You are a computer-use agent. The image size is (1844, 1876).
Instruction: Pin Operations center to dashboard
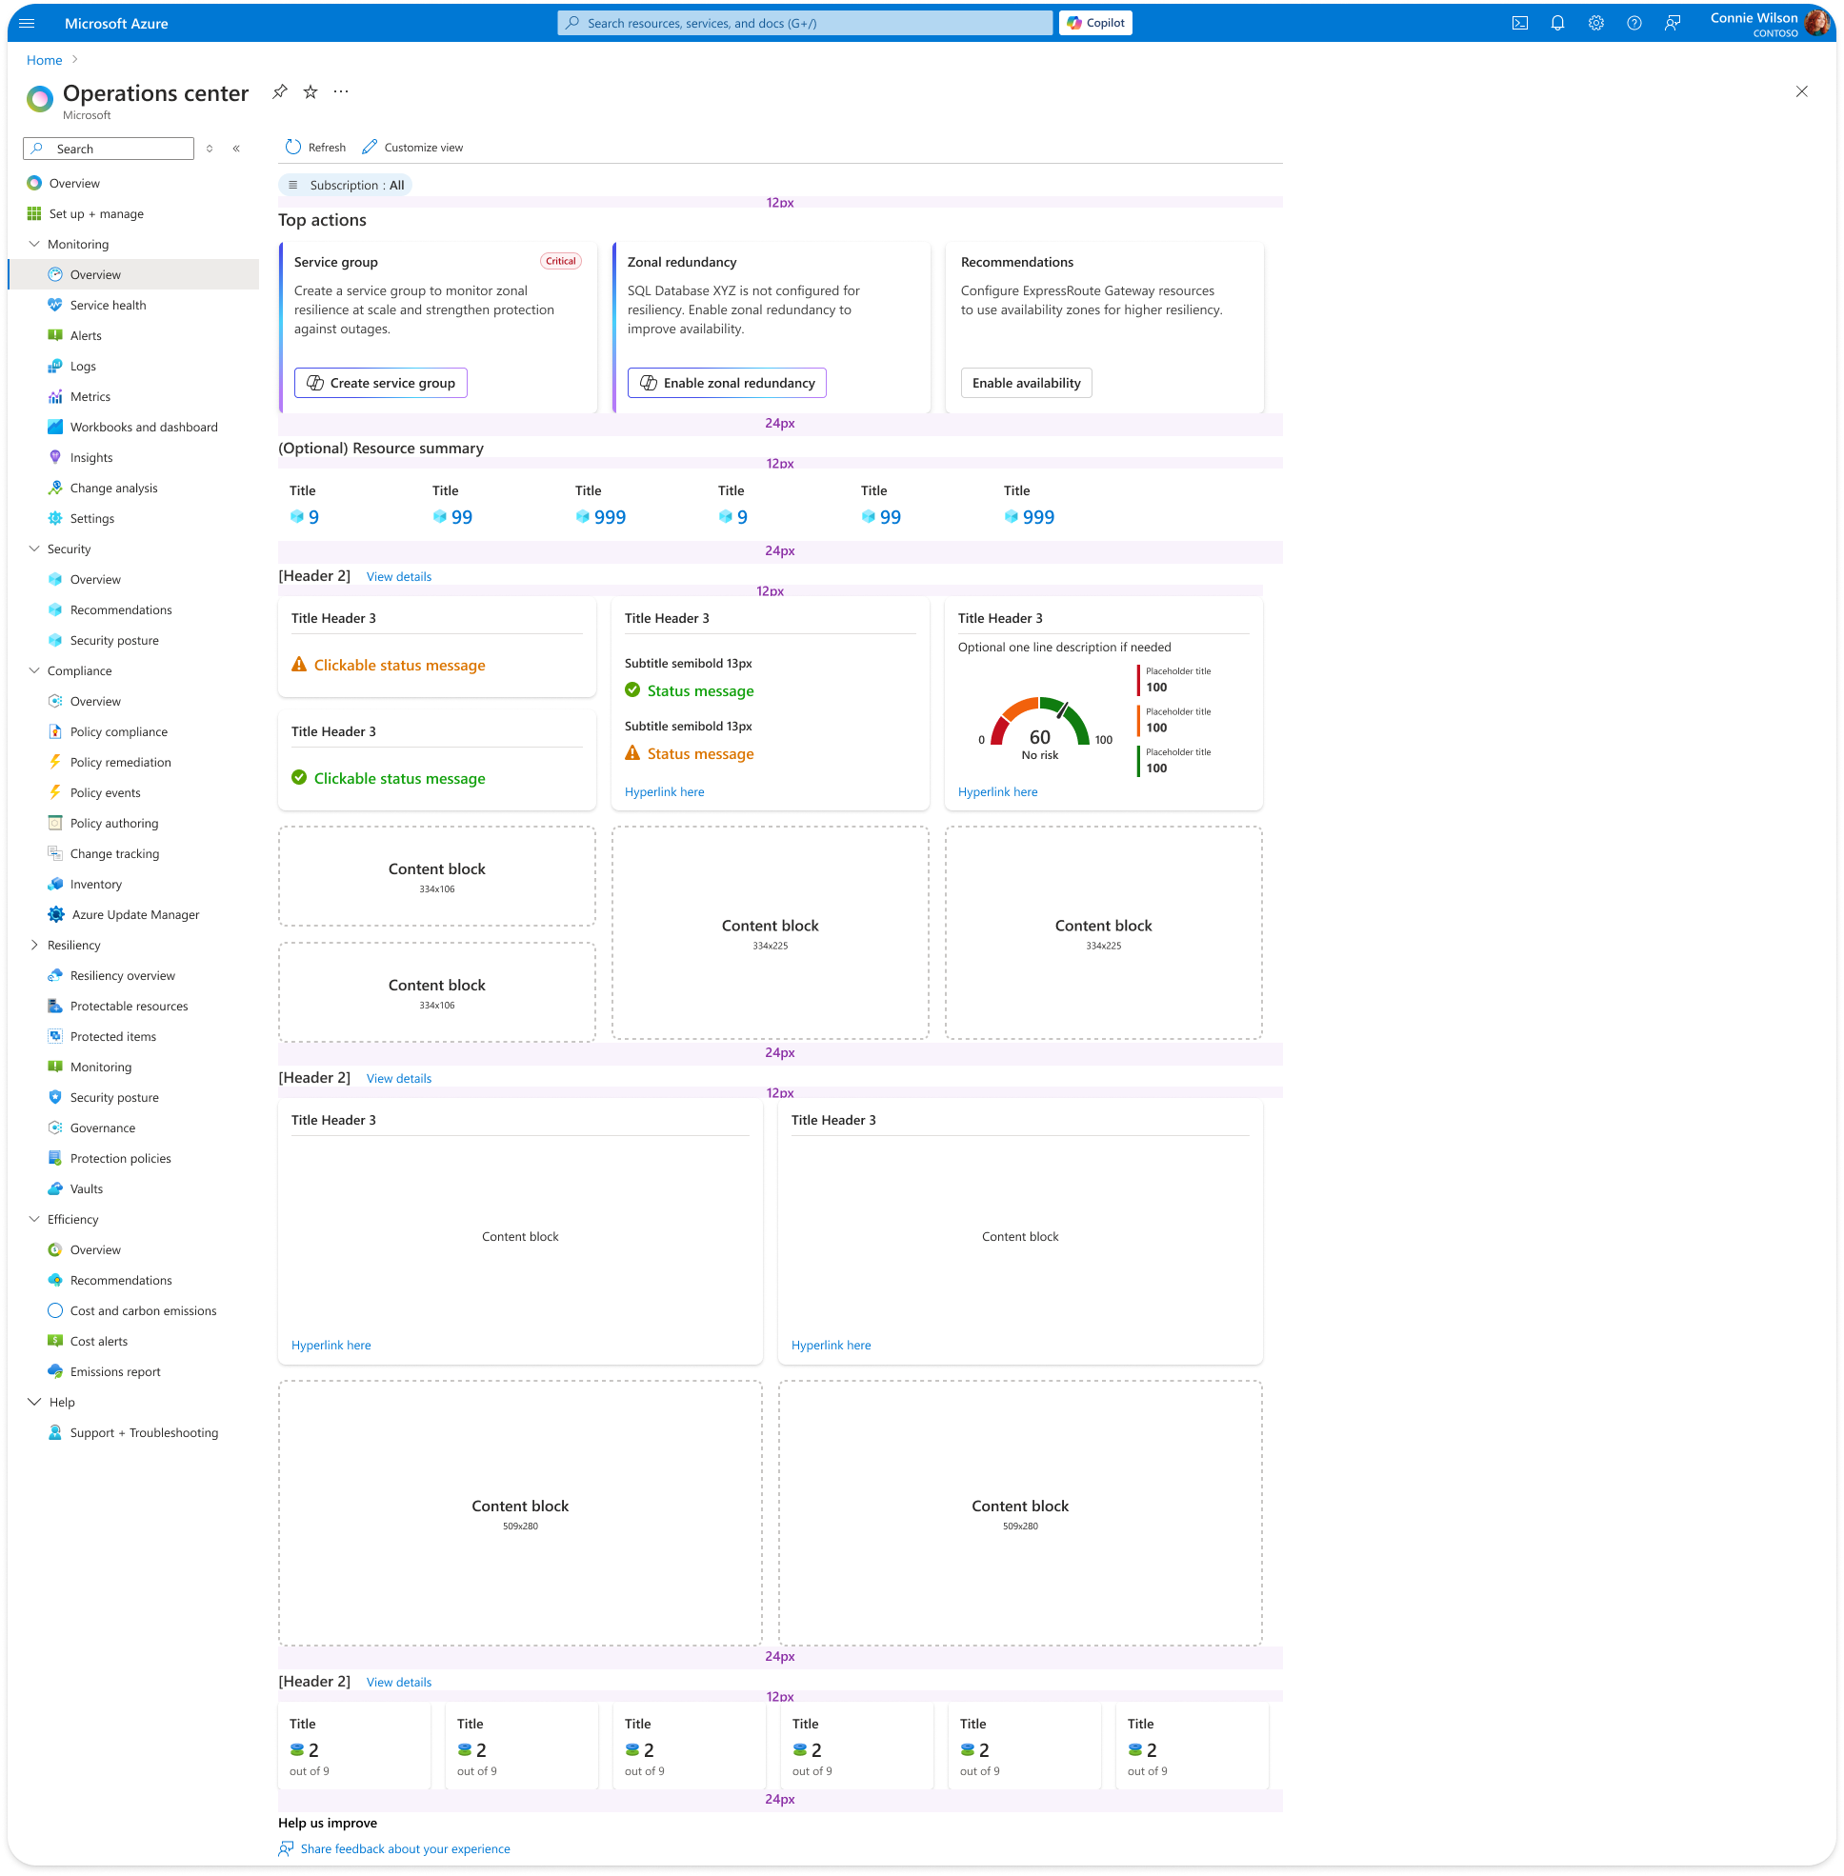[x=280, y=92]
